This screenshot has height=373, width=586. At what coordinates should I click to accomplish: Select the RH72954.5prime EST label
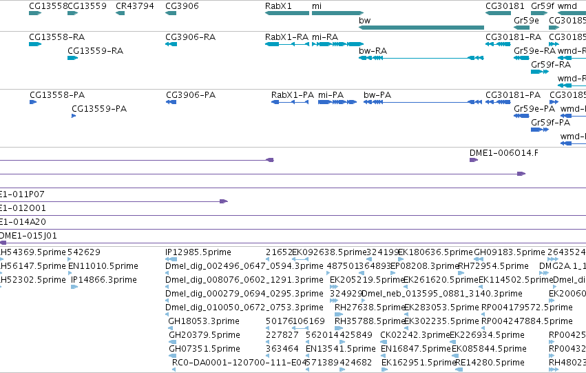pos(493,266)
